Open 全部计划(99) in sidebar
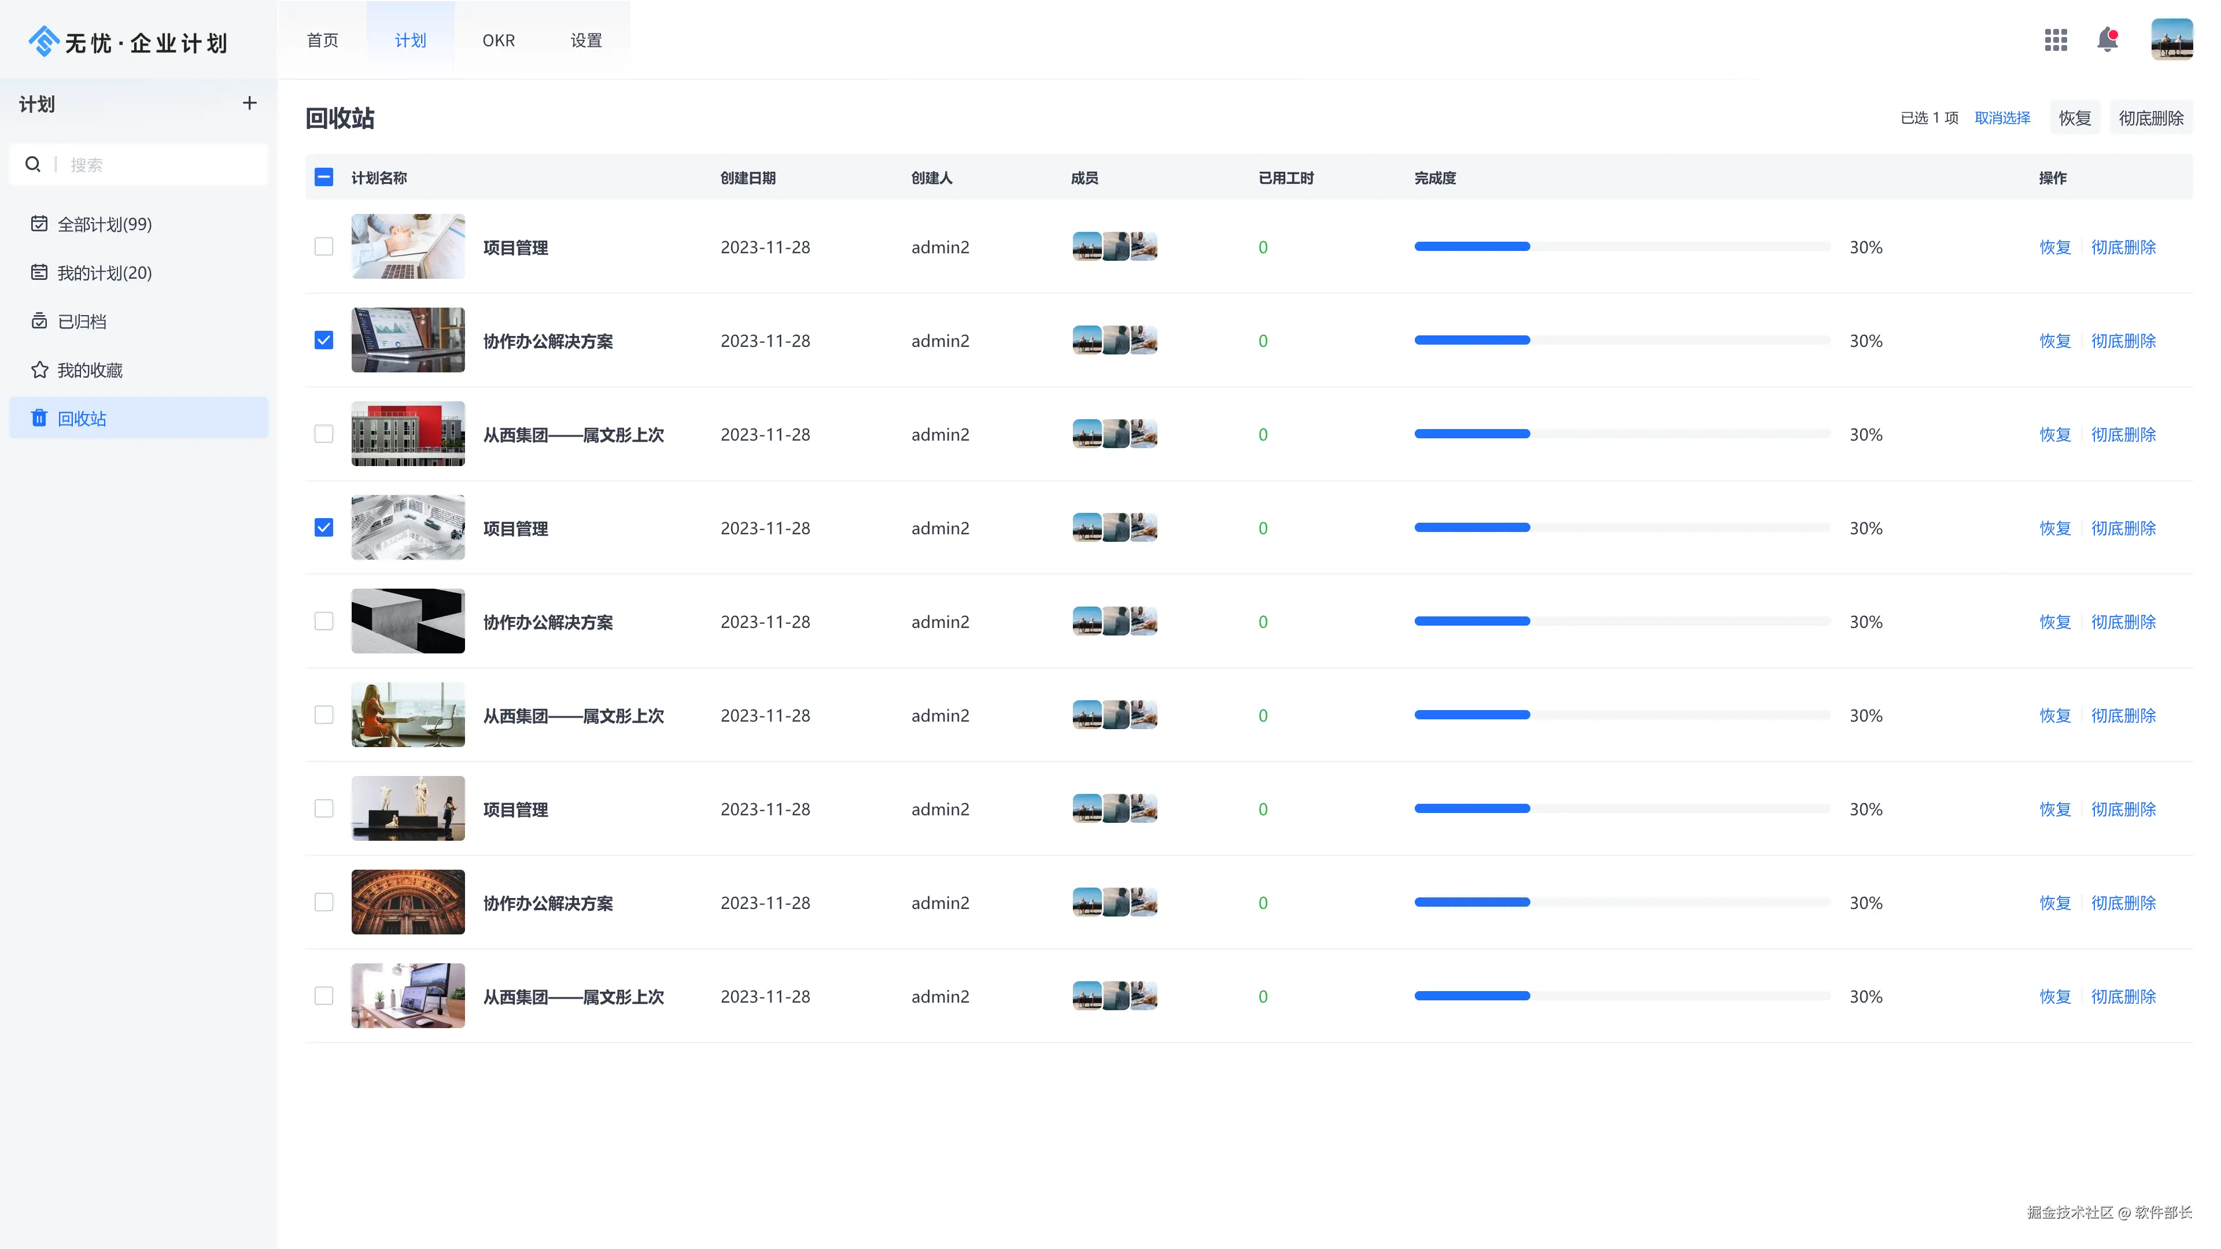 [104, 225]
